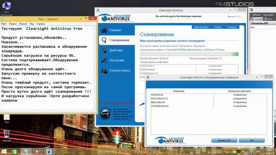276x155 pixels.
Task: Open the Главная home icon in Clearsight sidebar
Action: pyautogui.click(x=104, y=30)
